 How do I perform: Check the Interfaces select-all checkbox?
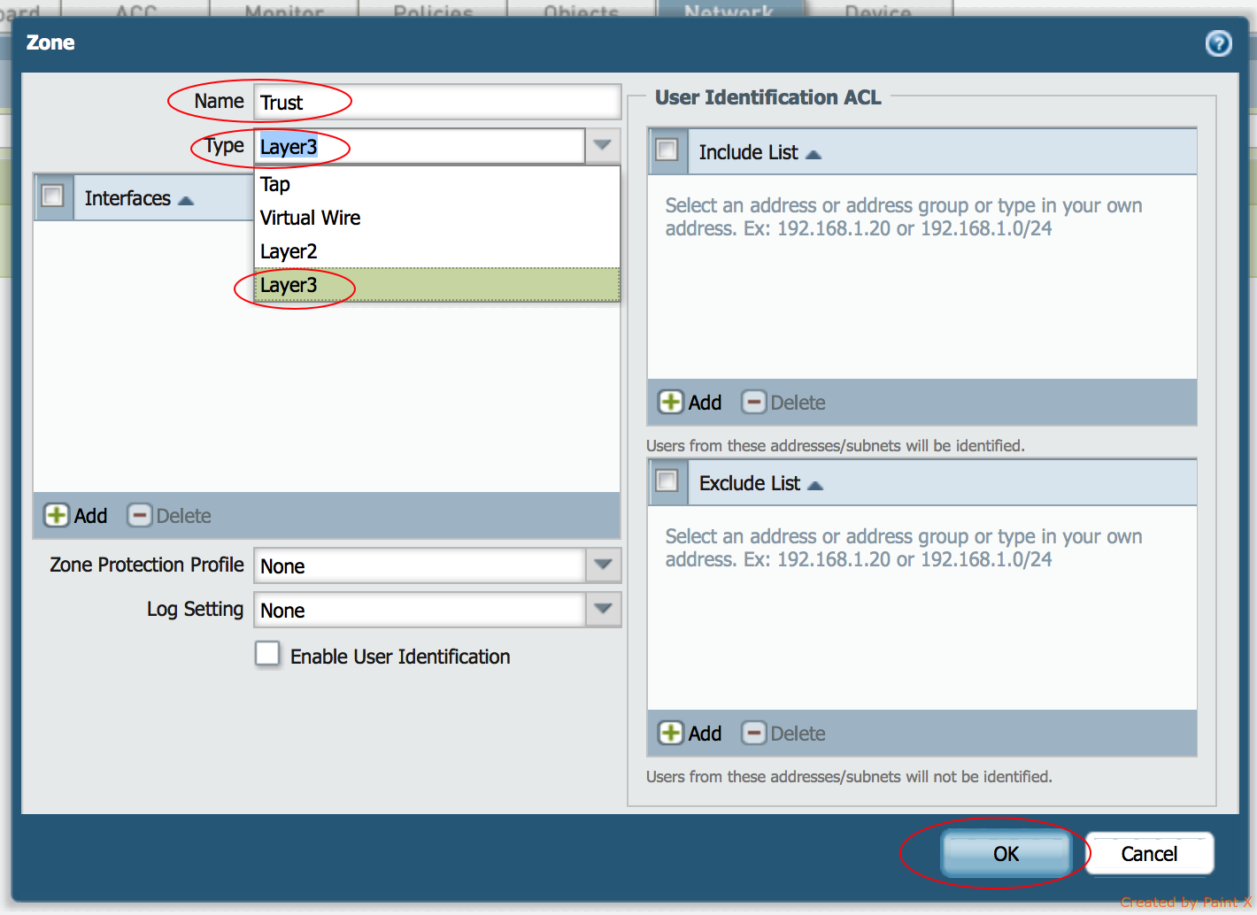[x=53, y=196]
